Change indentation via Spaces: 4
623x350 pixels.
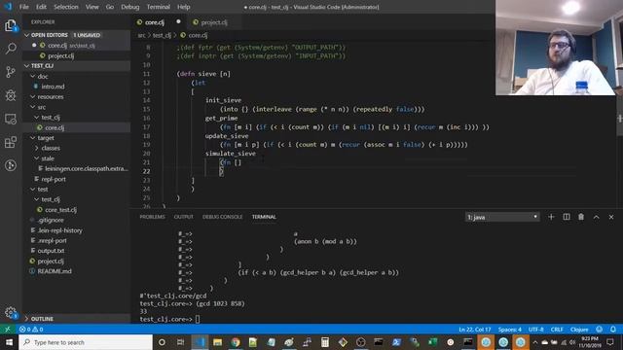pos(510,330)
